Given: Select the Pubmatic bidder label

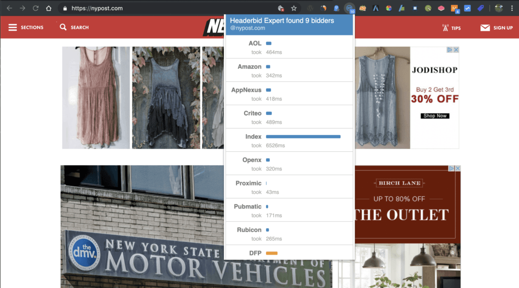Looking at the screenshot, I should [x=247, y=207].
